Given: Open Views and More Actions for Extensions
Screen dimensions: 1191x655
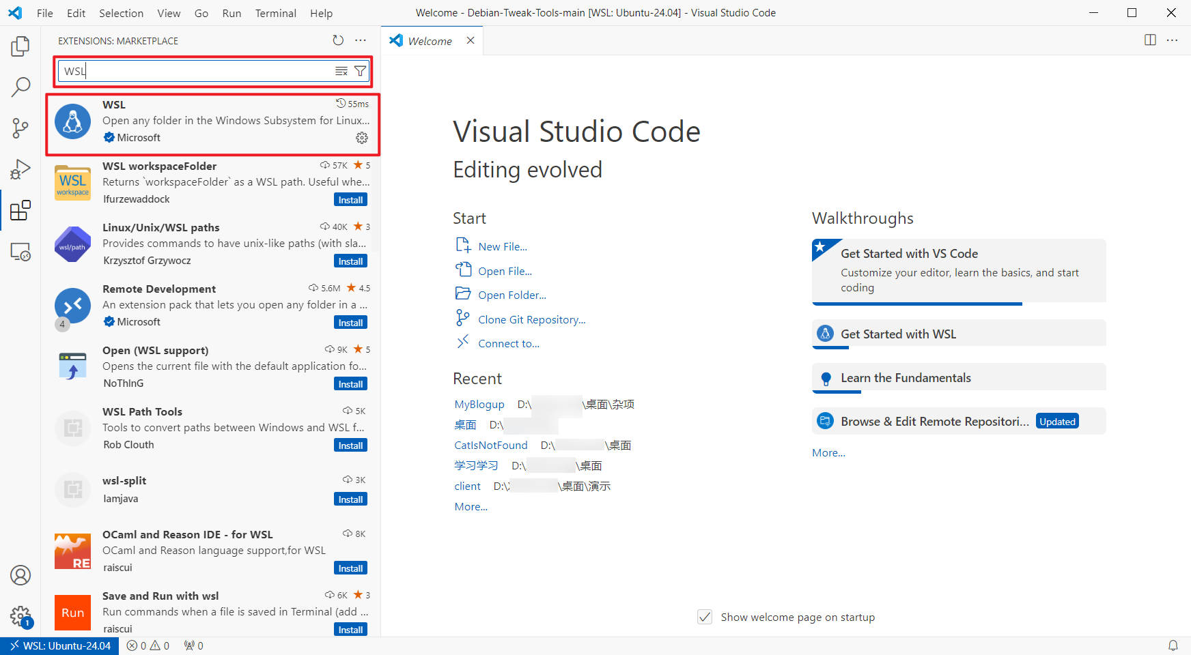Looking at the screenshot, I should (361, 40).
